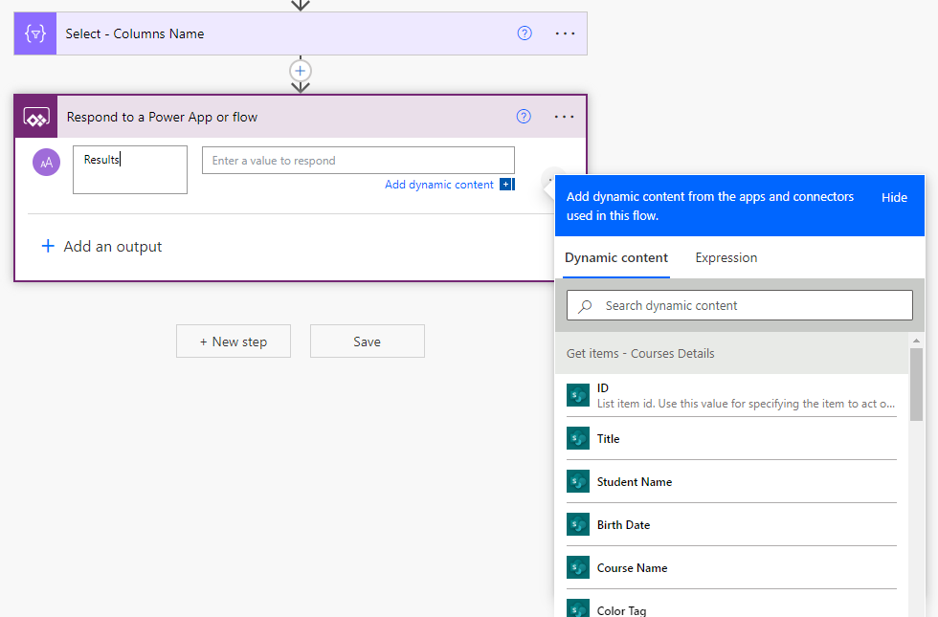This screenshot has height=617, width=938.
Task: Click the plus icon next to Add dynamic content
Action: pos(506,185)
